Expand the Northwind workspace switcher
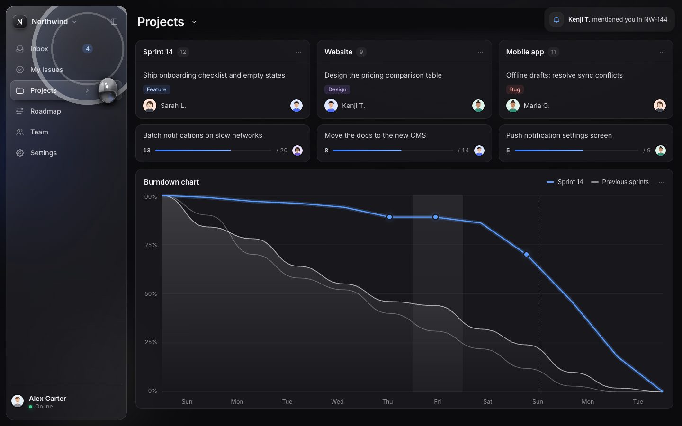The image size is (682, 426). pyautogui.click(x=74, y=22)
